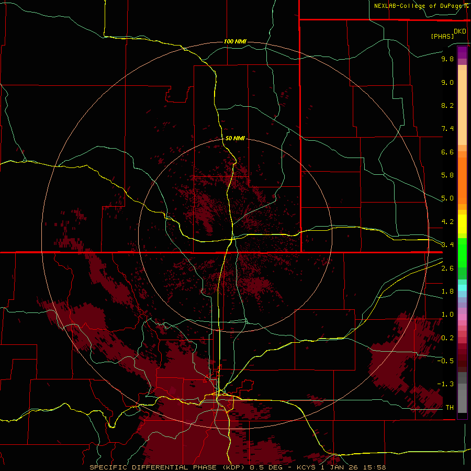Click the 6.6 legend value
The width and height of the screenshot is (471, 471).
point(447,152)
